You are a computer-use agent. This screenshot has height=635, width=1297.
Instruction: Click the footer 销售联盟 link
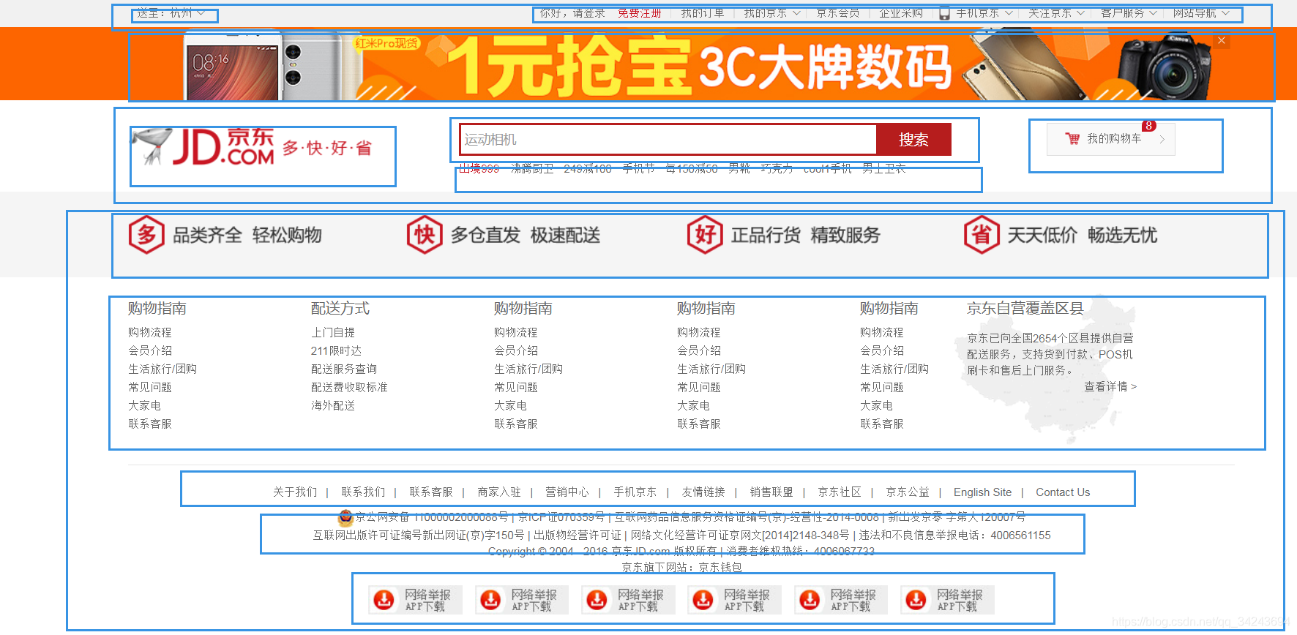[x=771, y=492]
